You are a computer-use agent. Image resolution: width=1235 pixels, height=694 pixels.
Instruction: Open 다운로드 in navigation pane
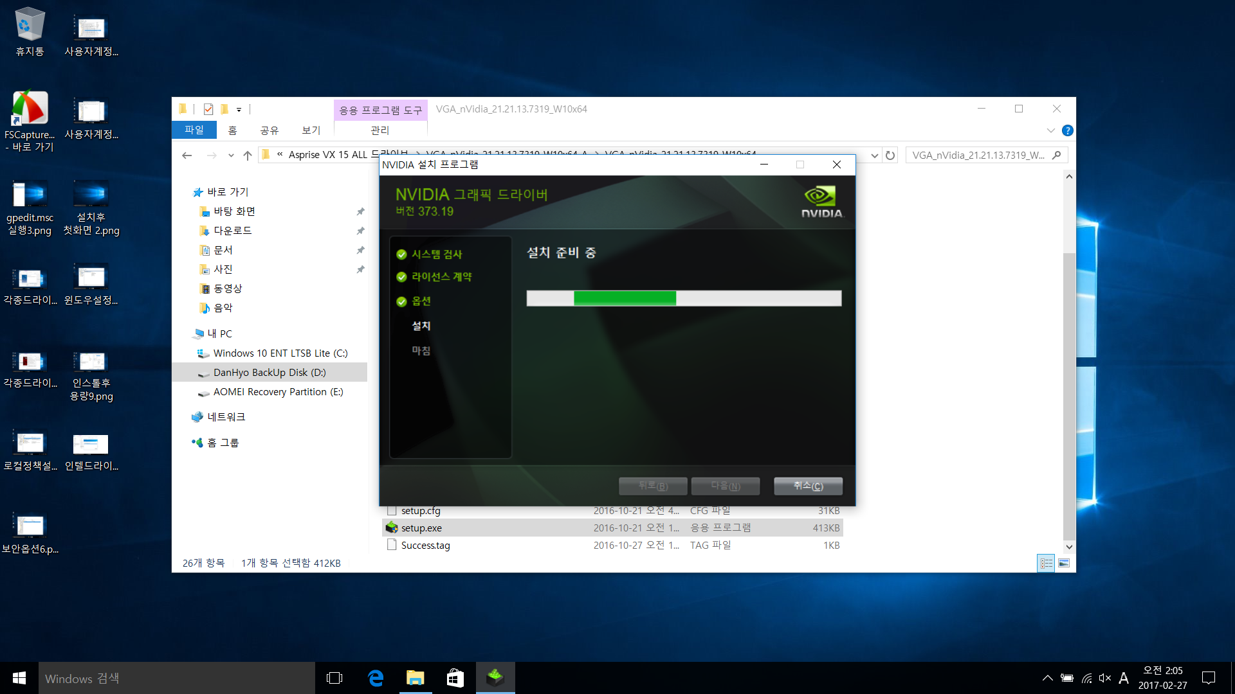[x=232, y=231]
